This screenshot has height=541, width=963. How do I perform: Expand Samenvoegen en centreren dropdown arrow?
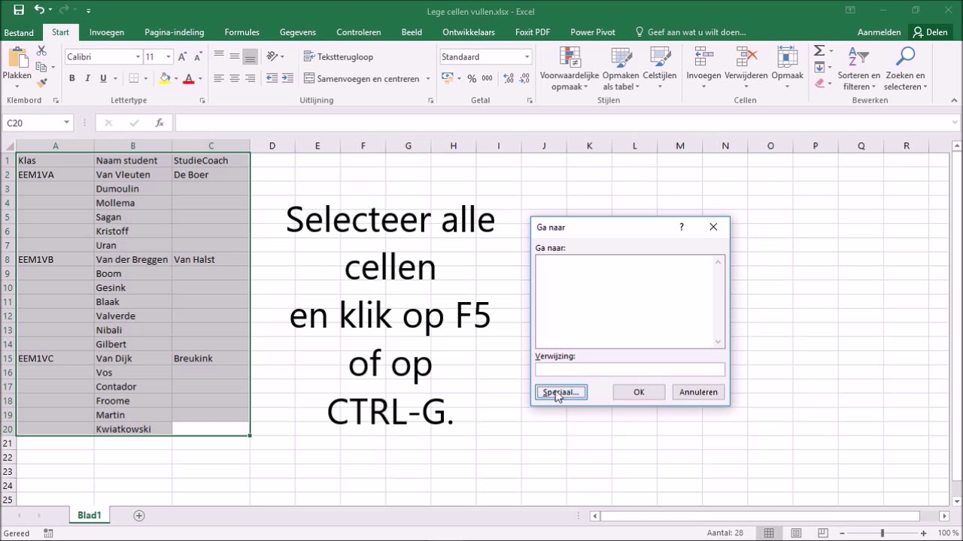click(428, 78)
